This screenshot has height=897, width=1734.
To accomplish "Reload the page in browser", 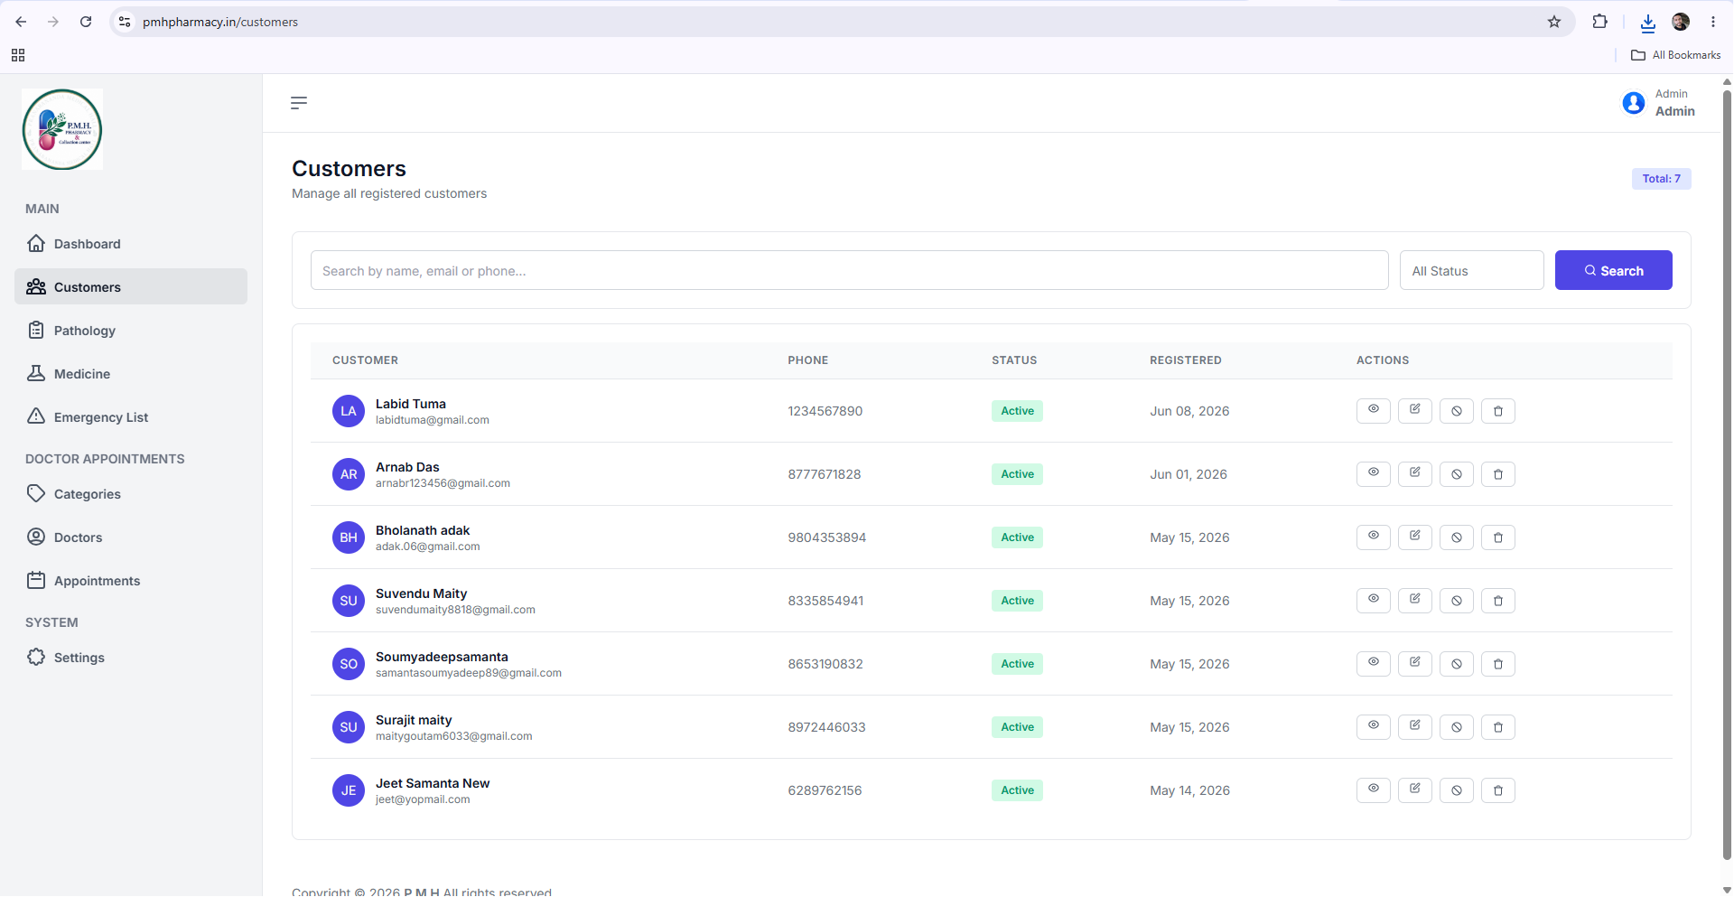I will 86,22.
